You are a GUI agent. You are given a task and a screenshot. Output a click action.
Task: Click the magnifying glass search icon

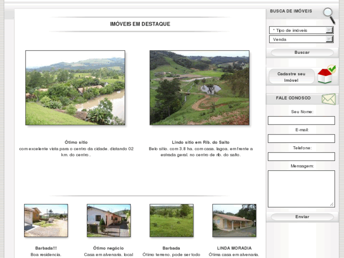pos(329,15)
